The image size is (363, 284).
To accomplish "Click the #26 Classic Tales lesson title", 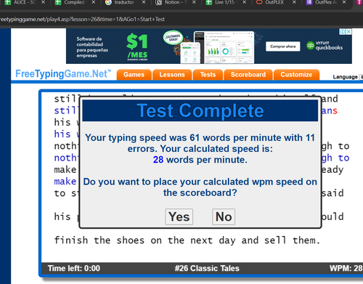I will tap(207, 268).
